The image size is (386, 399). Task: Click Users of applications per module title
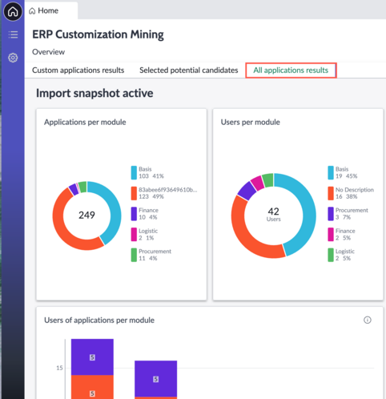pyautogui.click(x=99, y=320)
